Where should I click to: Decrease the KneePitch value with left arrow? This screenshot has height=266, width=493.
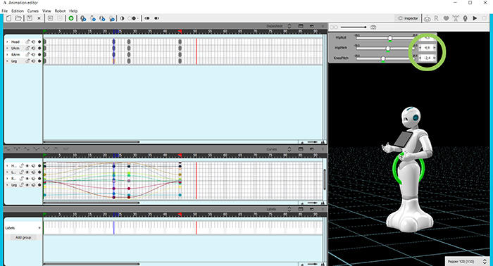[420, 58]
